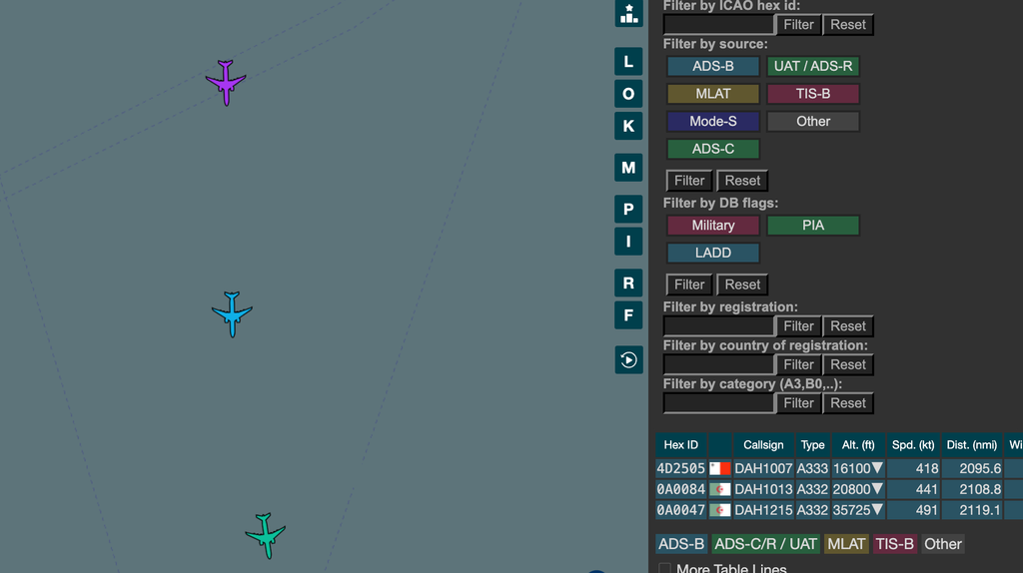Click the flag in the 0A0084 row
The image size is (1023, 573).
pyautogui.click(x=719, y=489)
